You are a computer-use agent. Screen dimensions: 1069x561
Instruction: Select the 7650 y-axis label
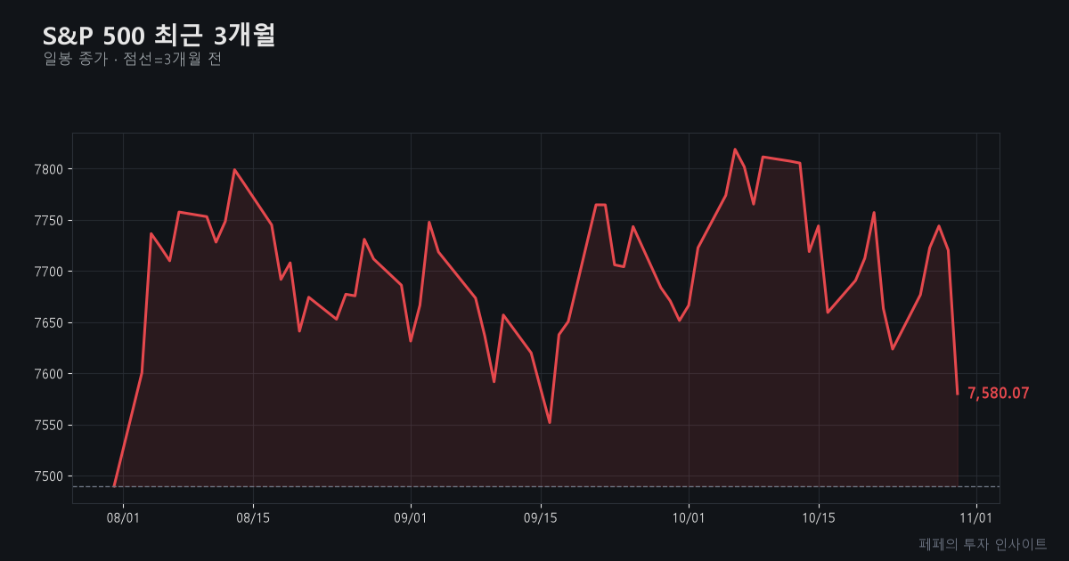[48, 322]
